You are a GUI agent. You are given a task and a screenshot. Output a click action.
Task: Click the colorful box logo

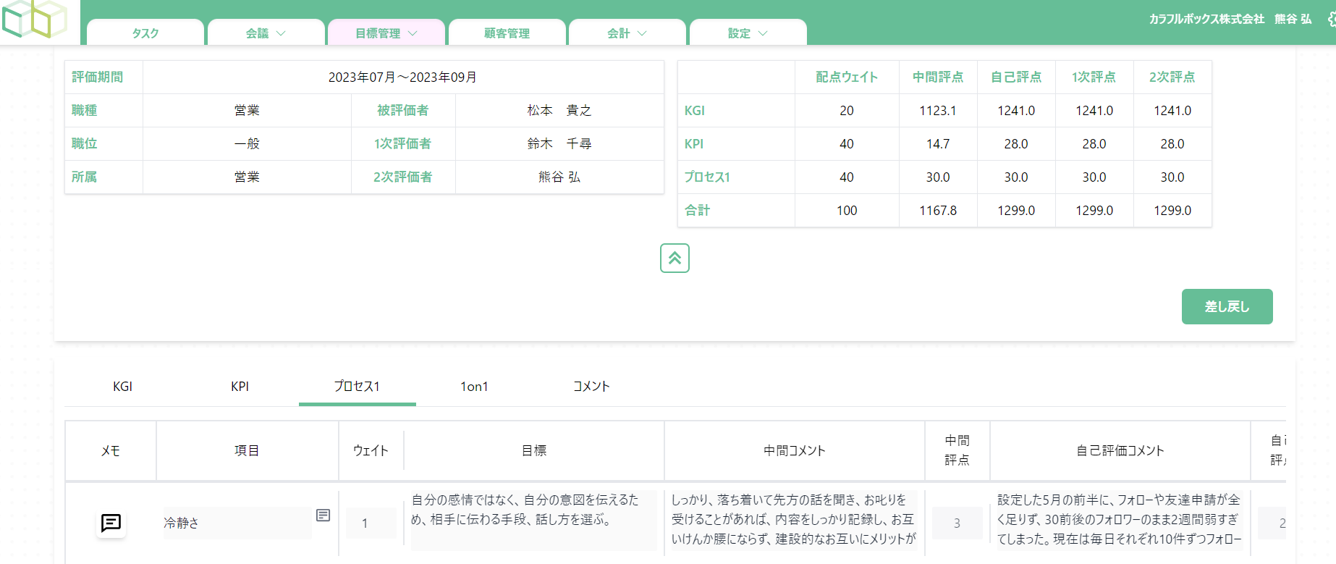click(x=35, y=19)
